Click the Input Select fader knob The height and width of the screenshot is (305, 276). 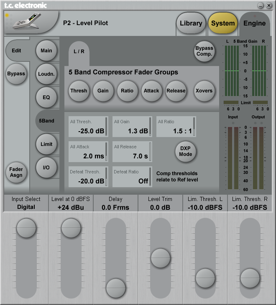(26, 228)
